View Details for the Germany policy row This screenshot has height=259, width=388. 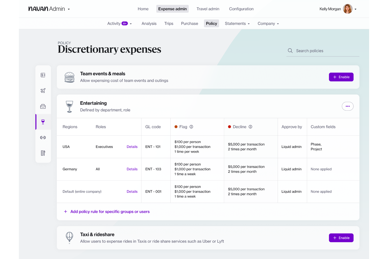[x=132, y=169]
